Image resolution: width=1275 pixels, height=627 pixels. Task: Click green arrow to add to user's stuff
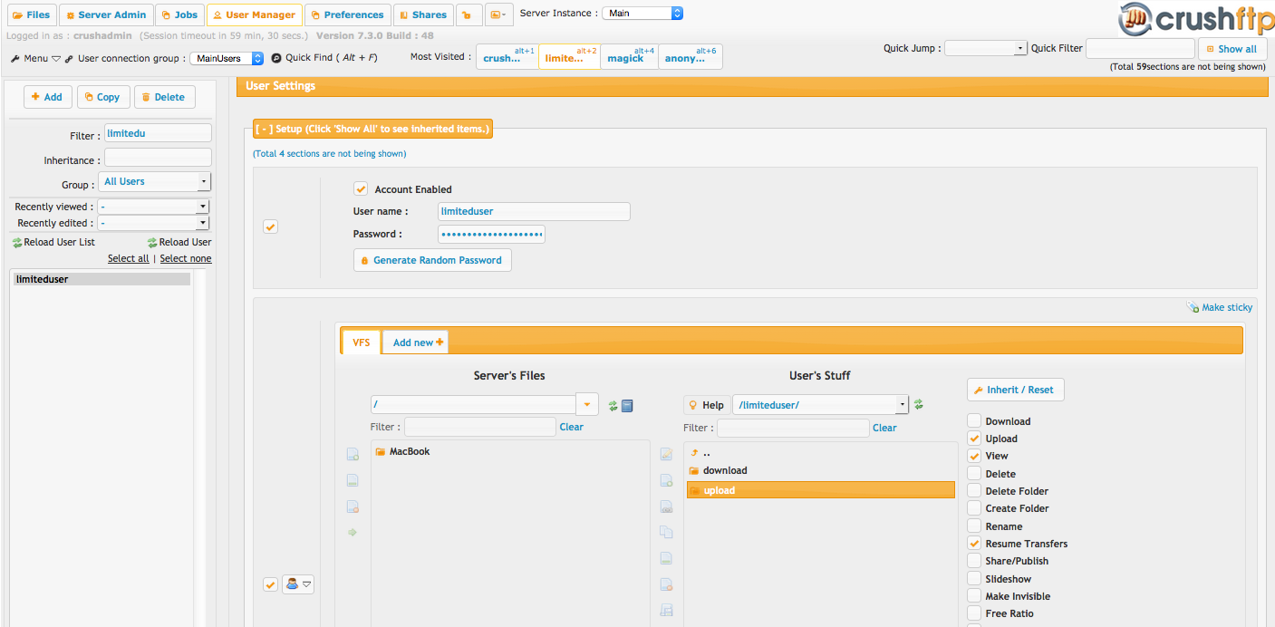(353, 533)
